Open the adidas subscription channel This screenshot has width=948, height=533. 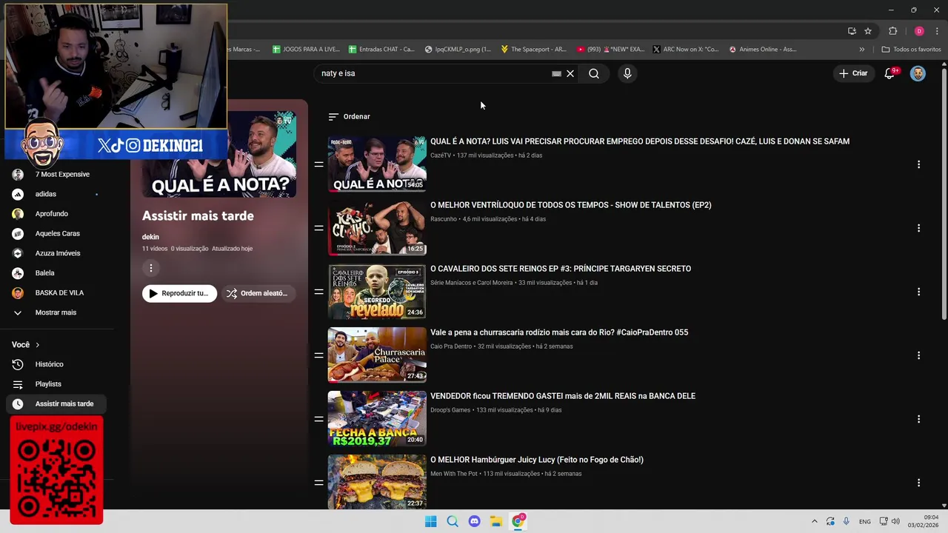56,194
